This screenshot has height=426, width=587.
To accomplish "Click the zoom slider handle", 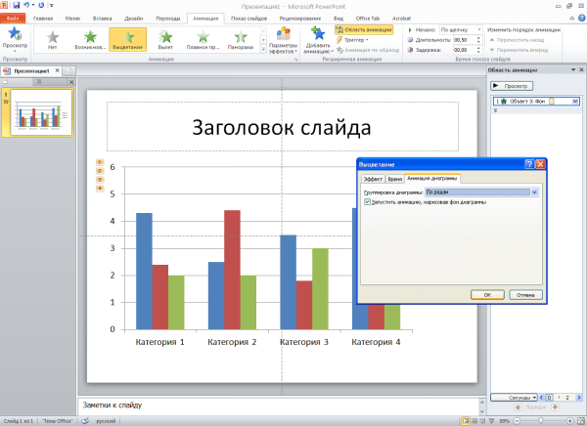I will [540, 421].
